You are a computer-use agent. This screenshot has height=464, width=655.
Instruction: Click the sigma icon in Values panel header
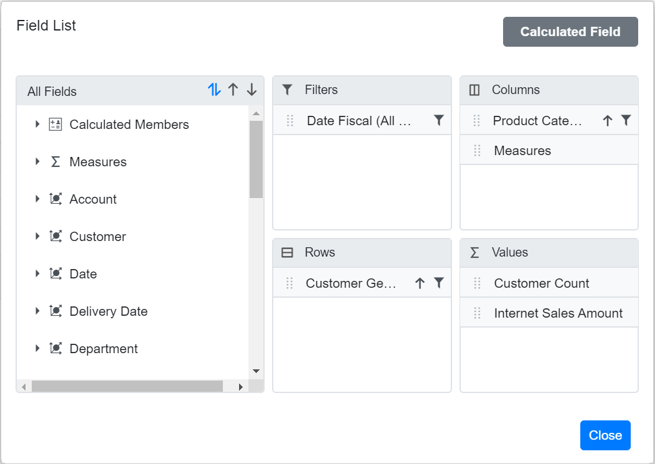(x=474, y=252)
